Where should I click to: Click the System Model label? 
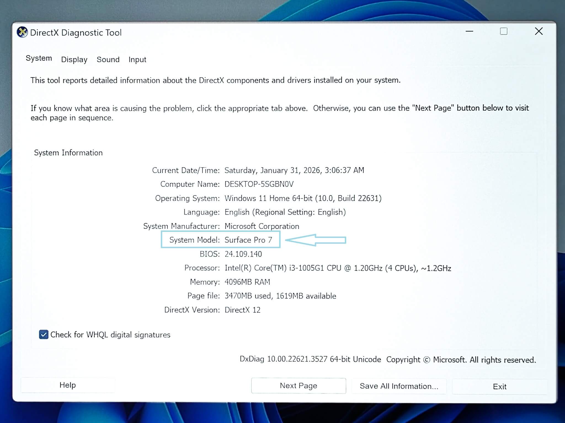pyautogui.click(x=194, y=240)
